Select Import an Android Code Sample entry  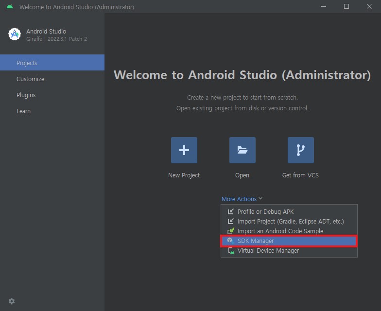[x=289, y=231]
